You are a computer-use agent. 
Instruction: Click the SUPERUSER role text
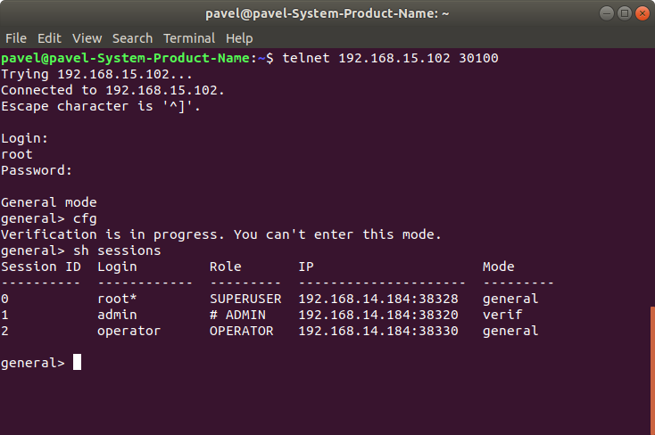pyautogui.click(x=245, y=299)
